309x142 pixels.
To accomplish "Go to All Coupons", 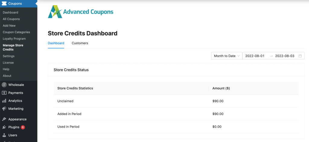I will click(11, 19).
